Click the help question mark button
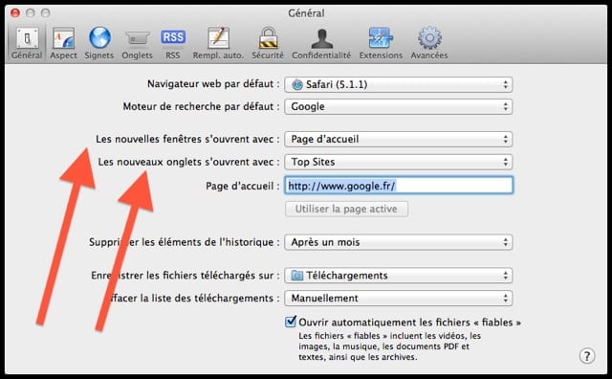Viewport: 612px width, 379px height. (x=587, y=356)
